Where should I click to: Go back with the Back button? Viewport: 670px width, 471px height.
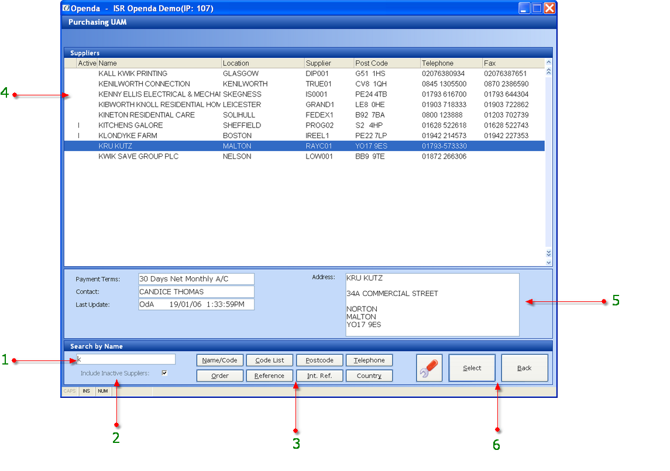point(524,368)
